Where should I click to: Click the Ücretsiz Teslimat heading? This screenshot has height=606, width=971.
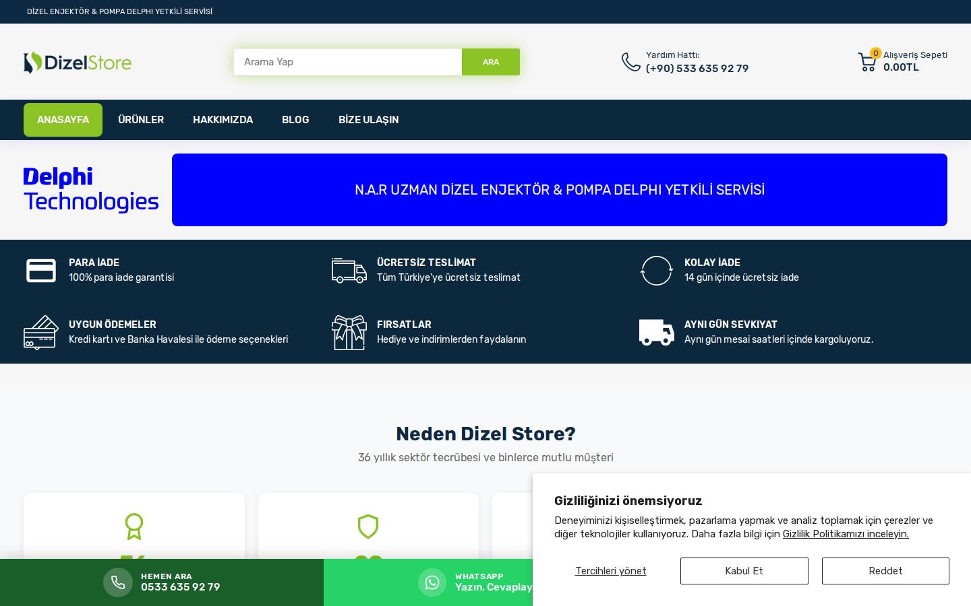tap(426, 263)
